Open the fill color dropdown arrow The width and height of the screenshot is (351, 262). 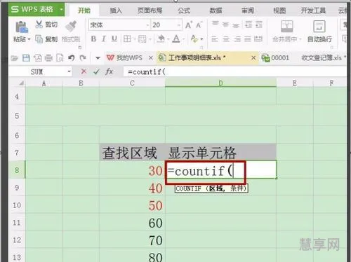pos(168,39)
